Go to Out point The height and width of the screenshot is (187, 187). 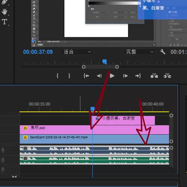[x=138, y=76]
